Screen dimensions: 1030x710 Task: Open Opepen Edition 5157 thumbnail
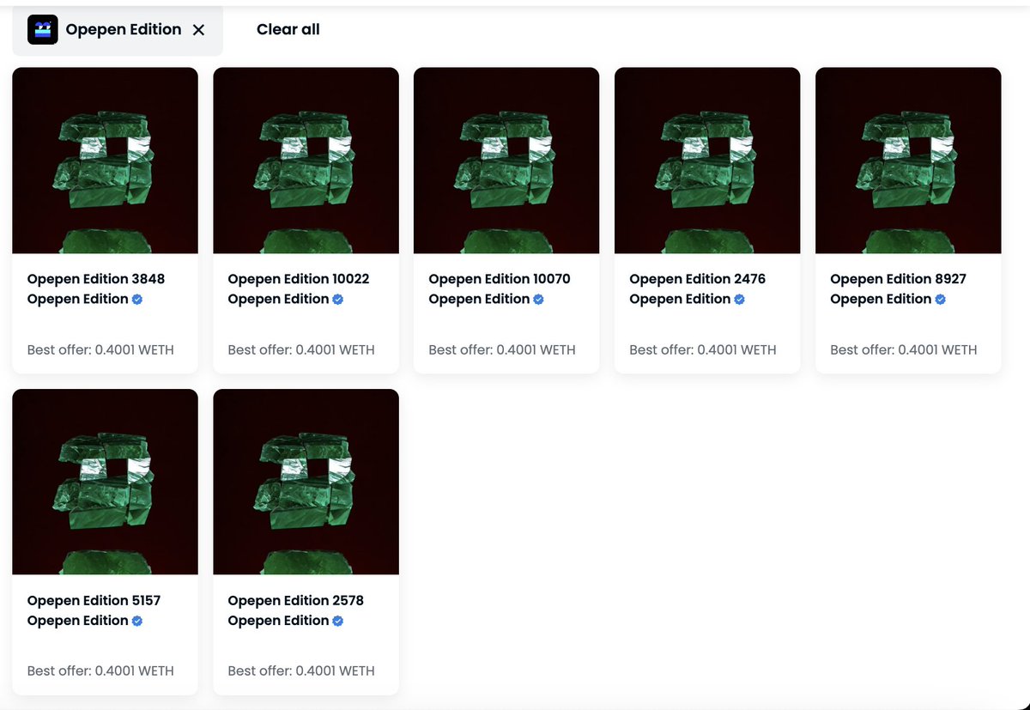click(105, 482)
